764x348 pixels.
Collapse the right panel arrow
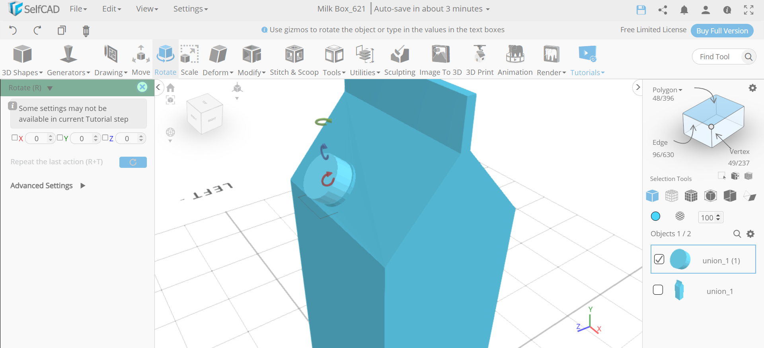638,87
